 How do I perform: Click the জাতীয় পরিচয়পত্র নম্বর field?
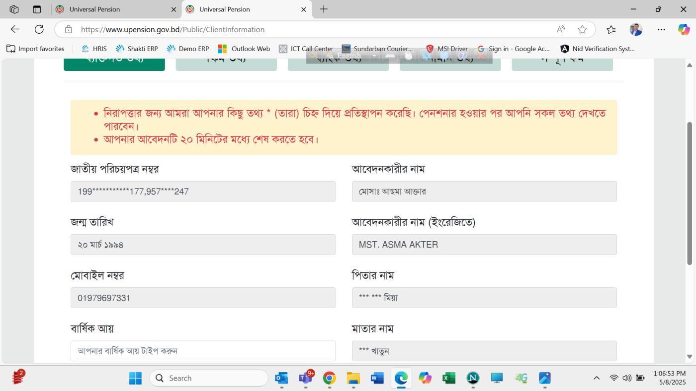click(x=203, y=192)
